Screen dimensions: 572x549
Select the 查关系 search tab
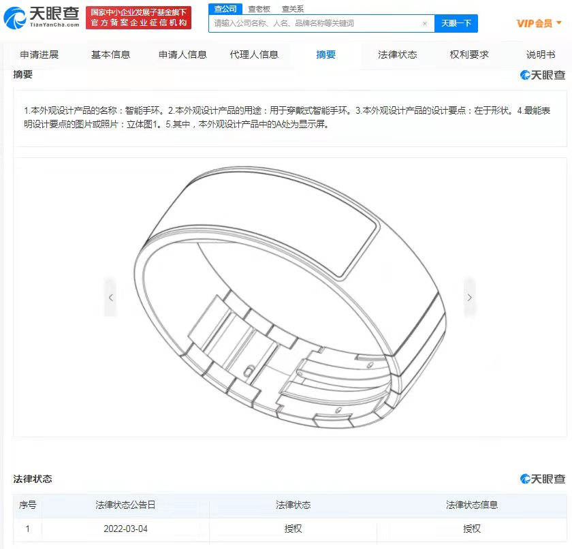pos(293,9)
